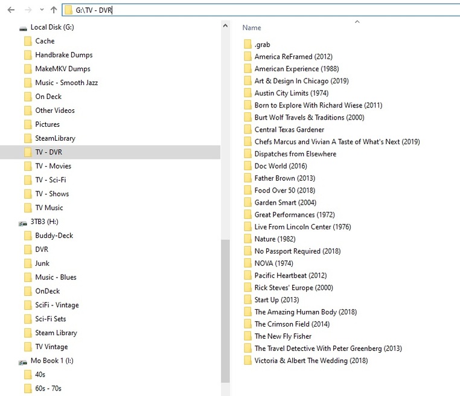Open recent locations dropdown arrow
This screenshot has height=396, width=460.
point(42,10)
